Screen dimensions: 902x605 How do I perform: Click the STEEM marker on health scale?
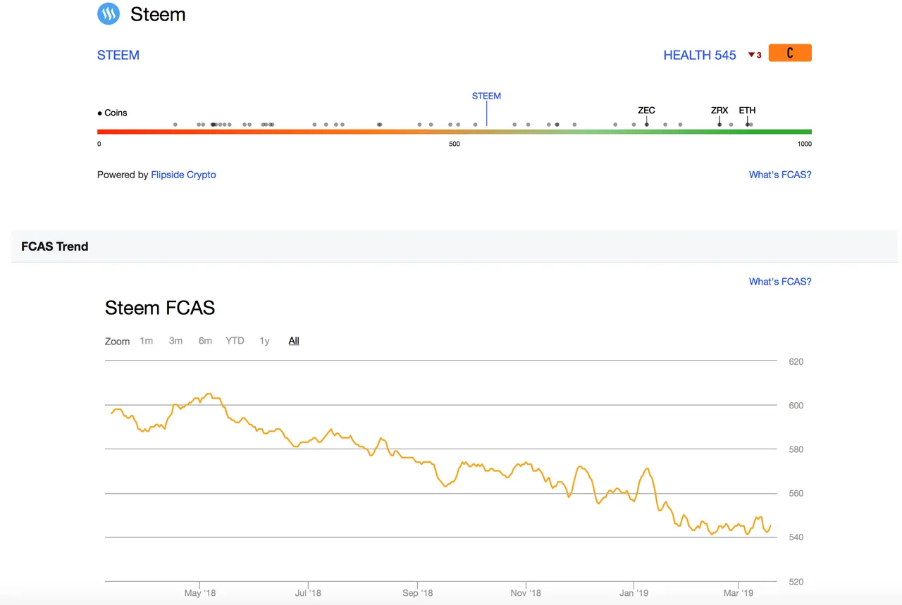coord(486,96)
